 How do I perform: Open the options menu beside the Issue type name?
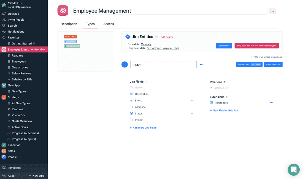point(202,65)
